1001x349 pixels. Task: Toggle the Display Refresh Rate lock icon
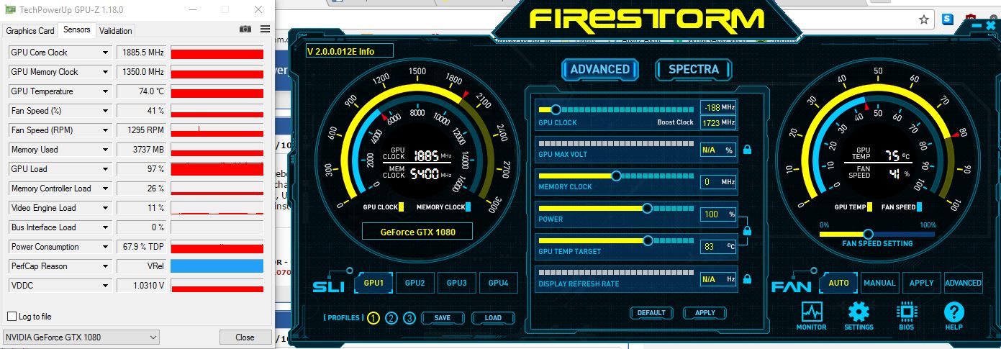(x=747, y=279)
